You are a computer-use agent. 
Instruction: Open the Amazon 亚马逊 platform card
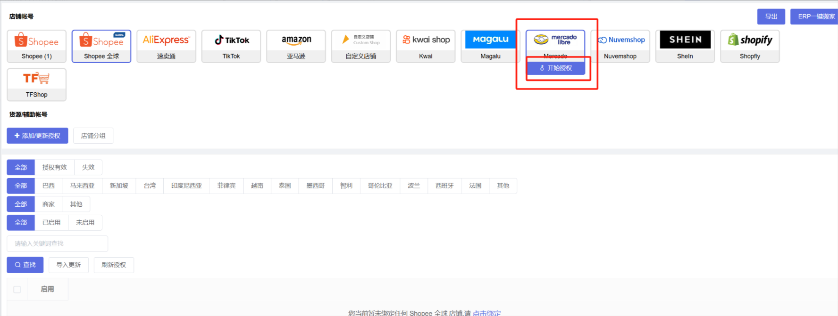pyautogui.click(x=296, y=46)
